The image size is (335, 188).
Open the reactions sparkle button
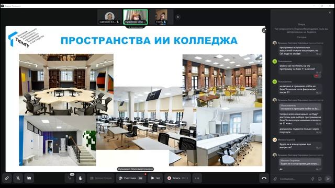pyautogui.click(x=70, y=178)
